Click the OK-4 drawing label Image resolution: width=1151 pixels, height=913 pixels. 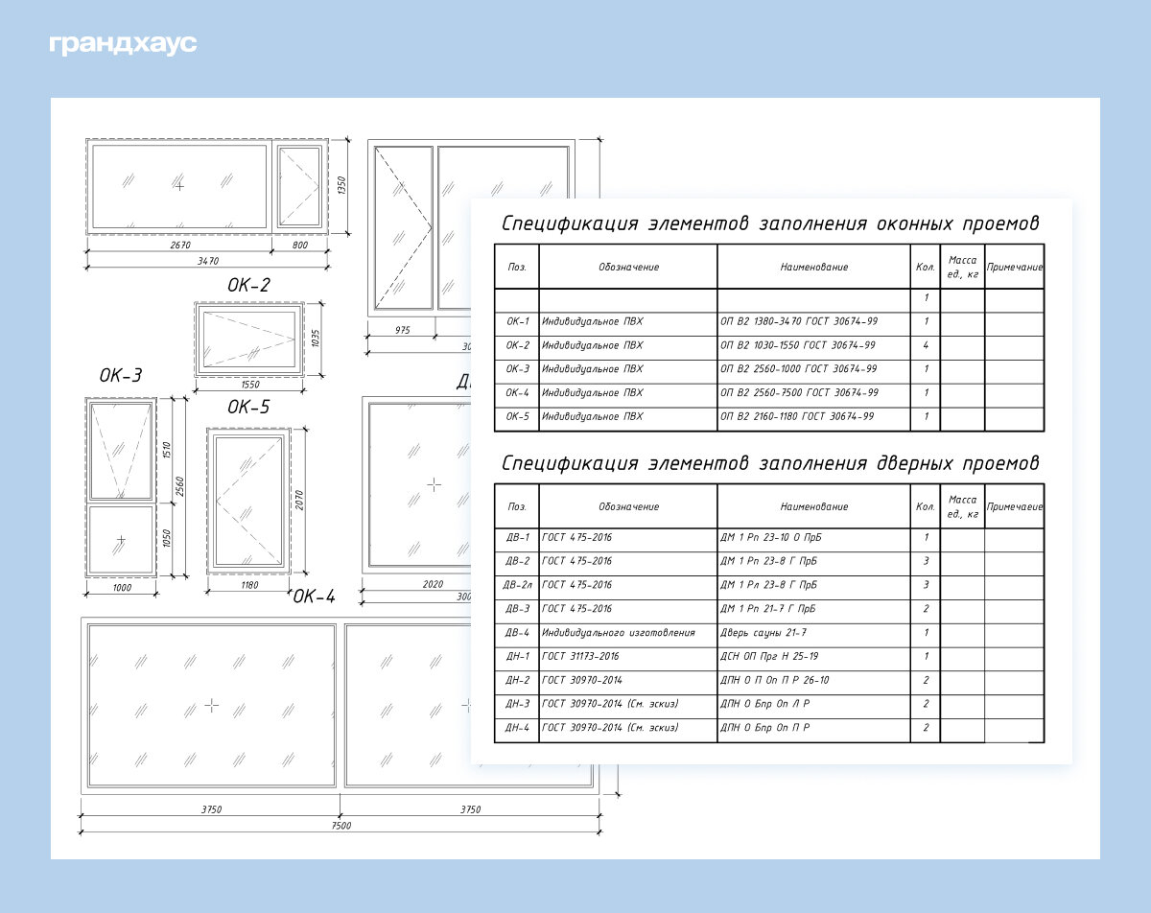coord(314,597)
